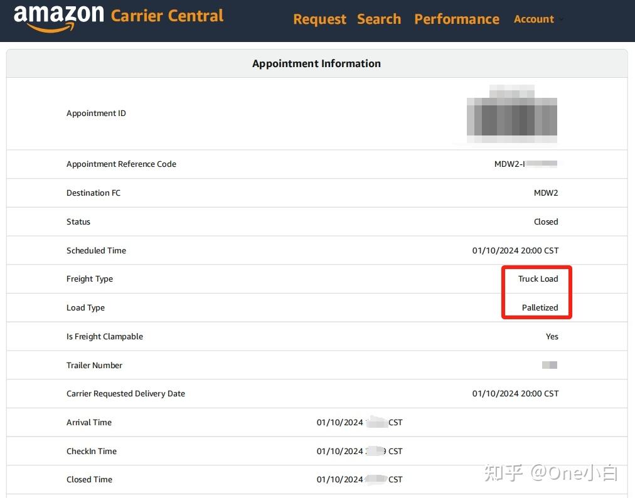
Task: Click the Closed status value
Action: tap(546, 221)
